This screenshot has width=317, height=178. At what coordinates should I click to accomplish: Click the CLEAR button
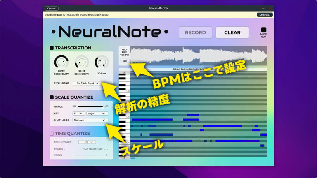(x=232, y=32)
